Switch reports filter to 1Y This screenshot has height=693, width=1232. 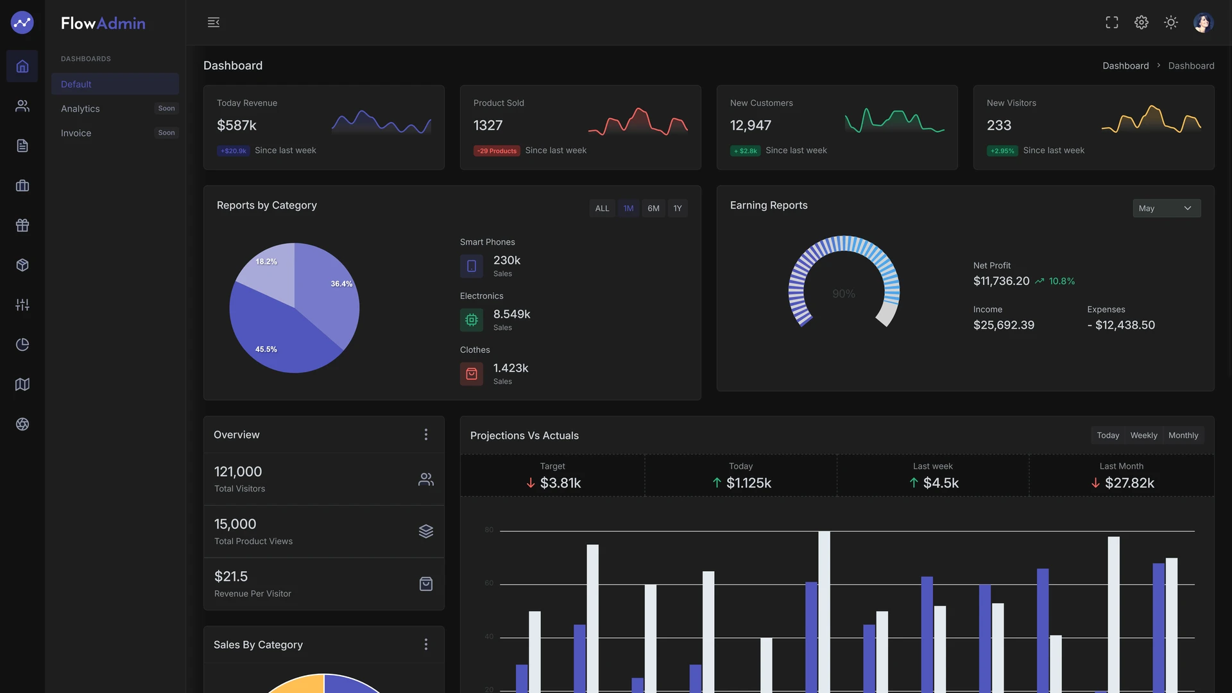click(678, 209)
